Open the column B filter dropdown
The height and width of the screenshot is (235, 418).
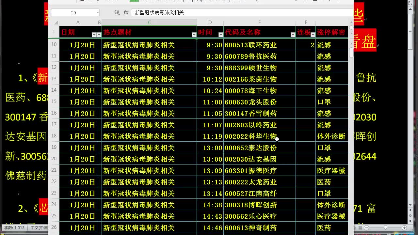pyautogui.click(x=99, y=35)
